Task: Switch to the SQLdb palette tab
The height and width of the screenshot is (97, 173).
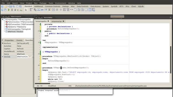Action: pos(141,6)
